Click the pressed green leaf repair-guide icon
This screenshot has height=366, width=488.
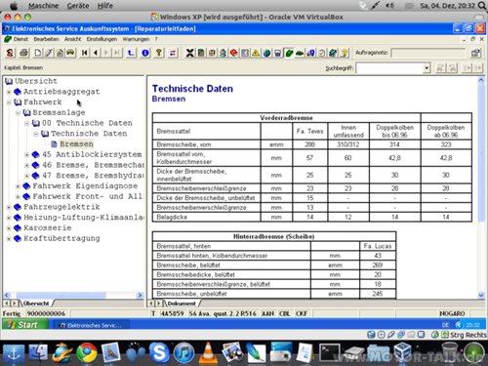pyautogui.click(x=289, y=53)
